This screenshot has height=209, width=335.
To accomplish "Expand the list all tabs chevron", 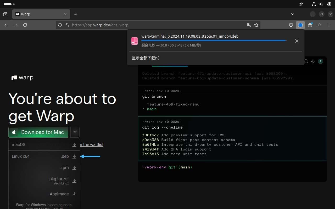I will 293,14.
